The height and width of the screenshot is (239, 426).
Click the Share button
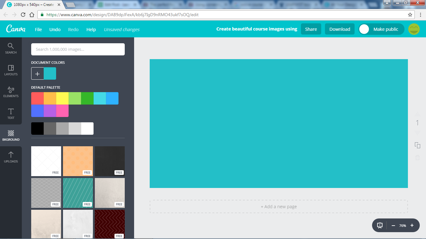311,29
